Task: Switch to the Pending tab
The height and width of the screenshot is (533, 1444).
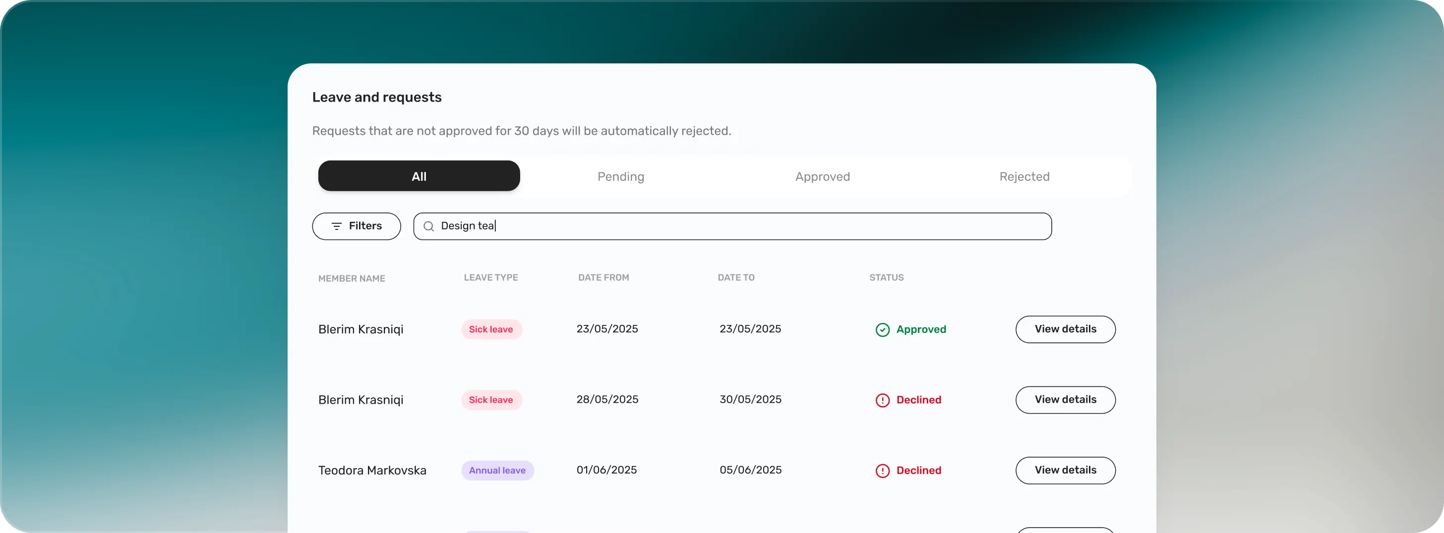Action: pyautogui.click(x=620, y=176)
